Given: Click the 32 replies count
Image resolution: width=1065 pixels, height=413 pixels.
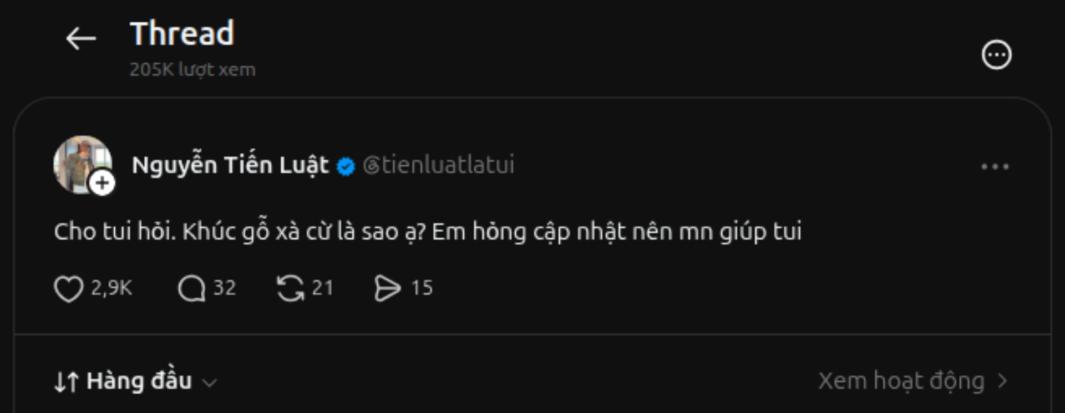Looking at the screenshot, I should click(x=225, y=288).
